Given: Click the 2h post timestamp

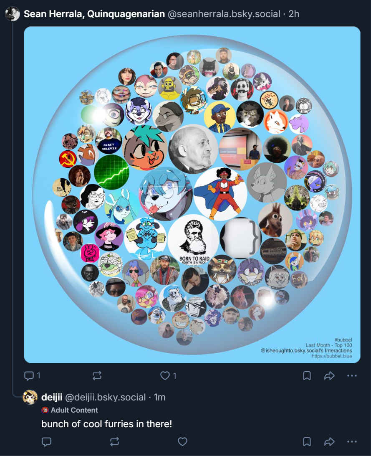Looking at the screenshot, I should pos(294,14).
